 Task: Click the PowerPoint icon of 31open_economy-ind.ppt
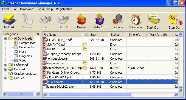[x=45, y=54]
